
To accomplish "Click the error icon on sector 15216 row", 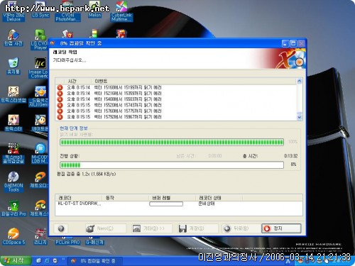I will 60,94.
